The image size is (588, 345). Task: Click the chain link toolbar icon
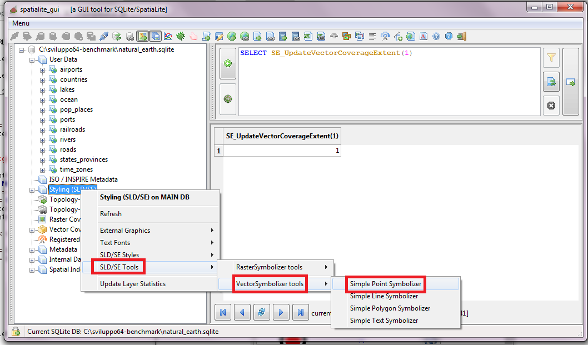(x=334, y=36)
